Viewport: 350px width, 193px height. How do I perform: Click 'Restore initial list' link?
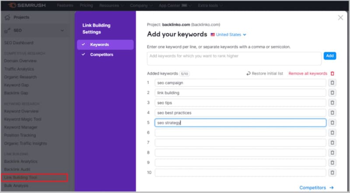pos(265,73)
